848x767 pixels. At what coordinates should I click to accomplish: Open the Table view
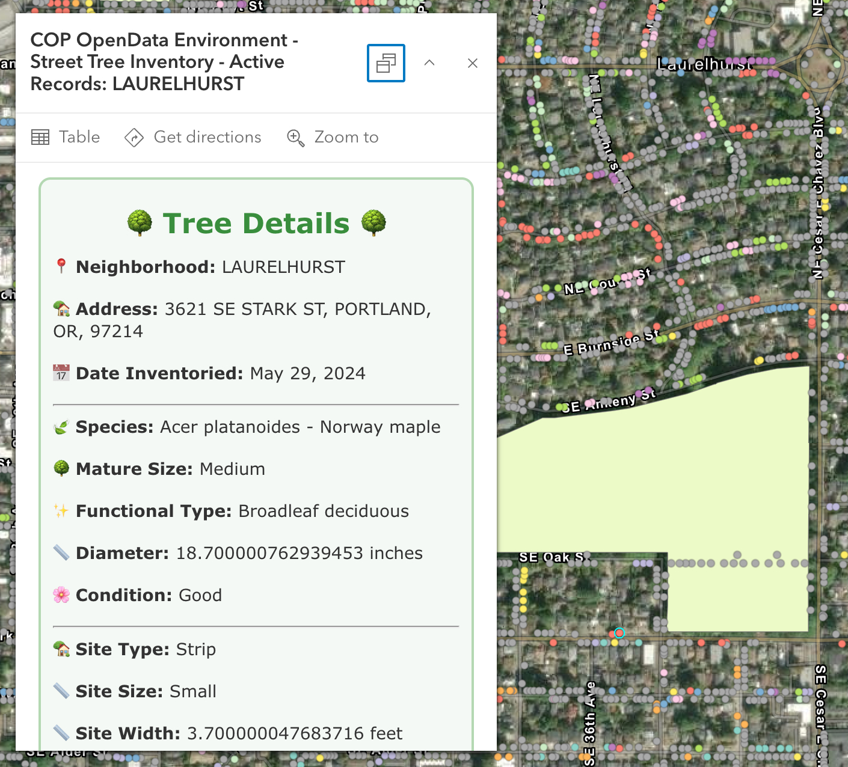point(66,137)
